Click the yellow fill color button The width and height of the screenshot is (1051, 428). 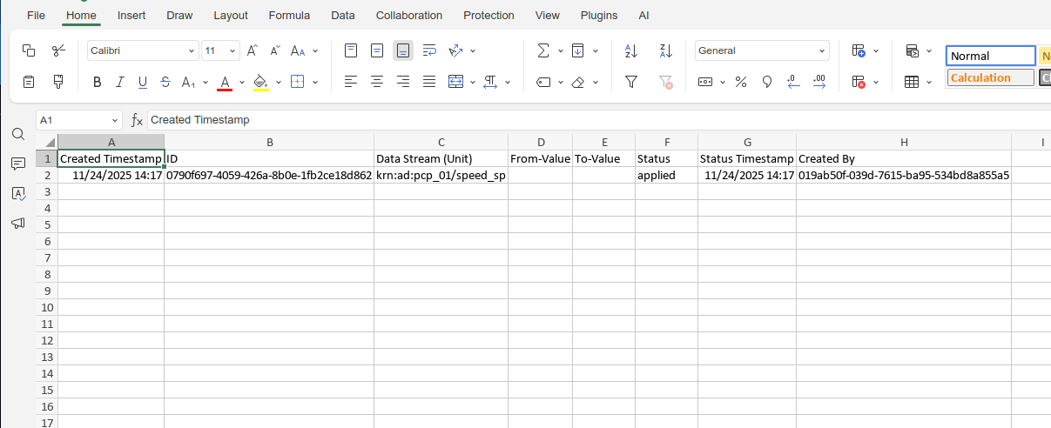259,83
